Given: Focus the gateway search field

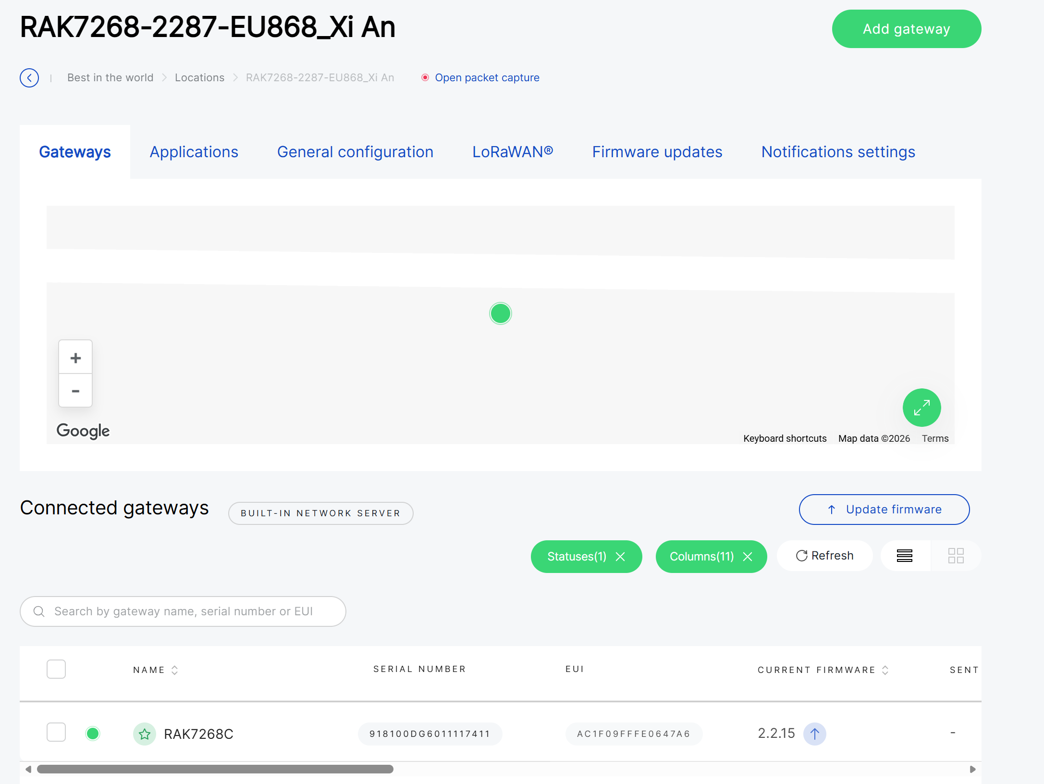Looking at the screenshot, I should (x=183, y=611).
